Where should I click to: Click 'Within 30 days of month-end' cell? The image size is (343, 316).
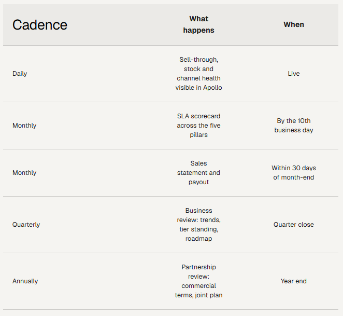294,173
